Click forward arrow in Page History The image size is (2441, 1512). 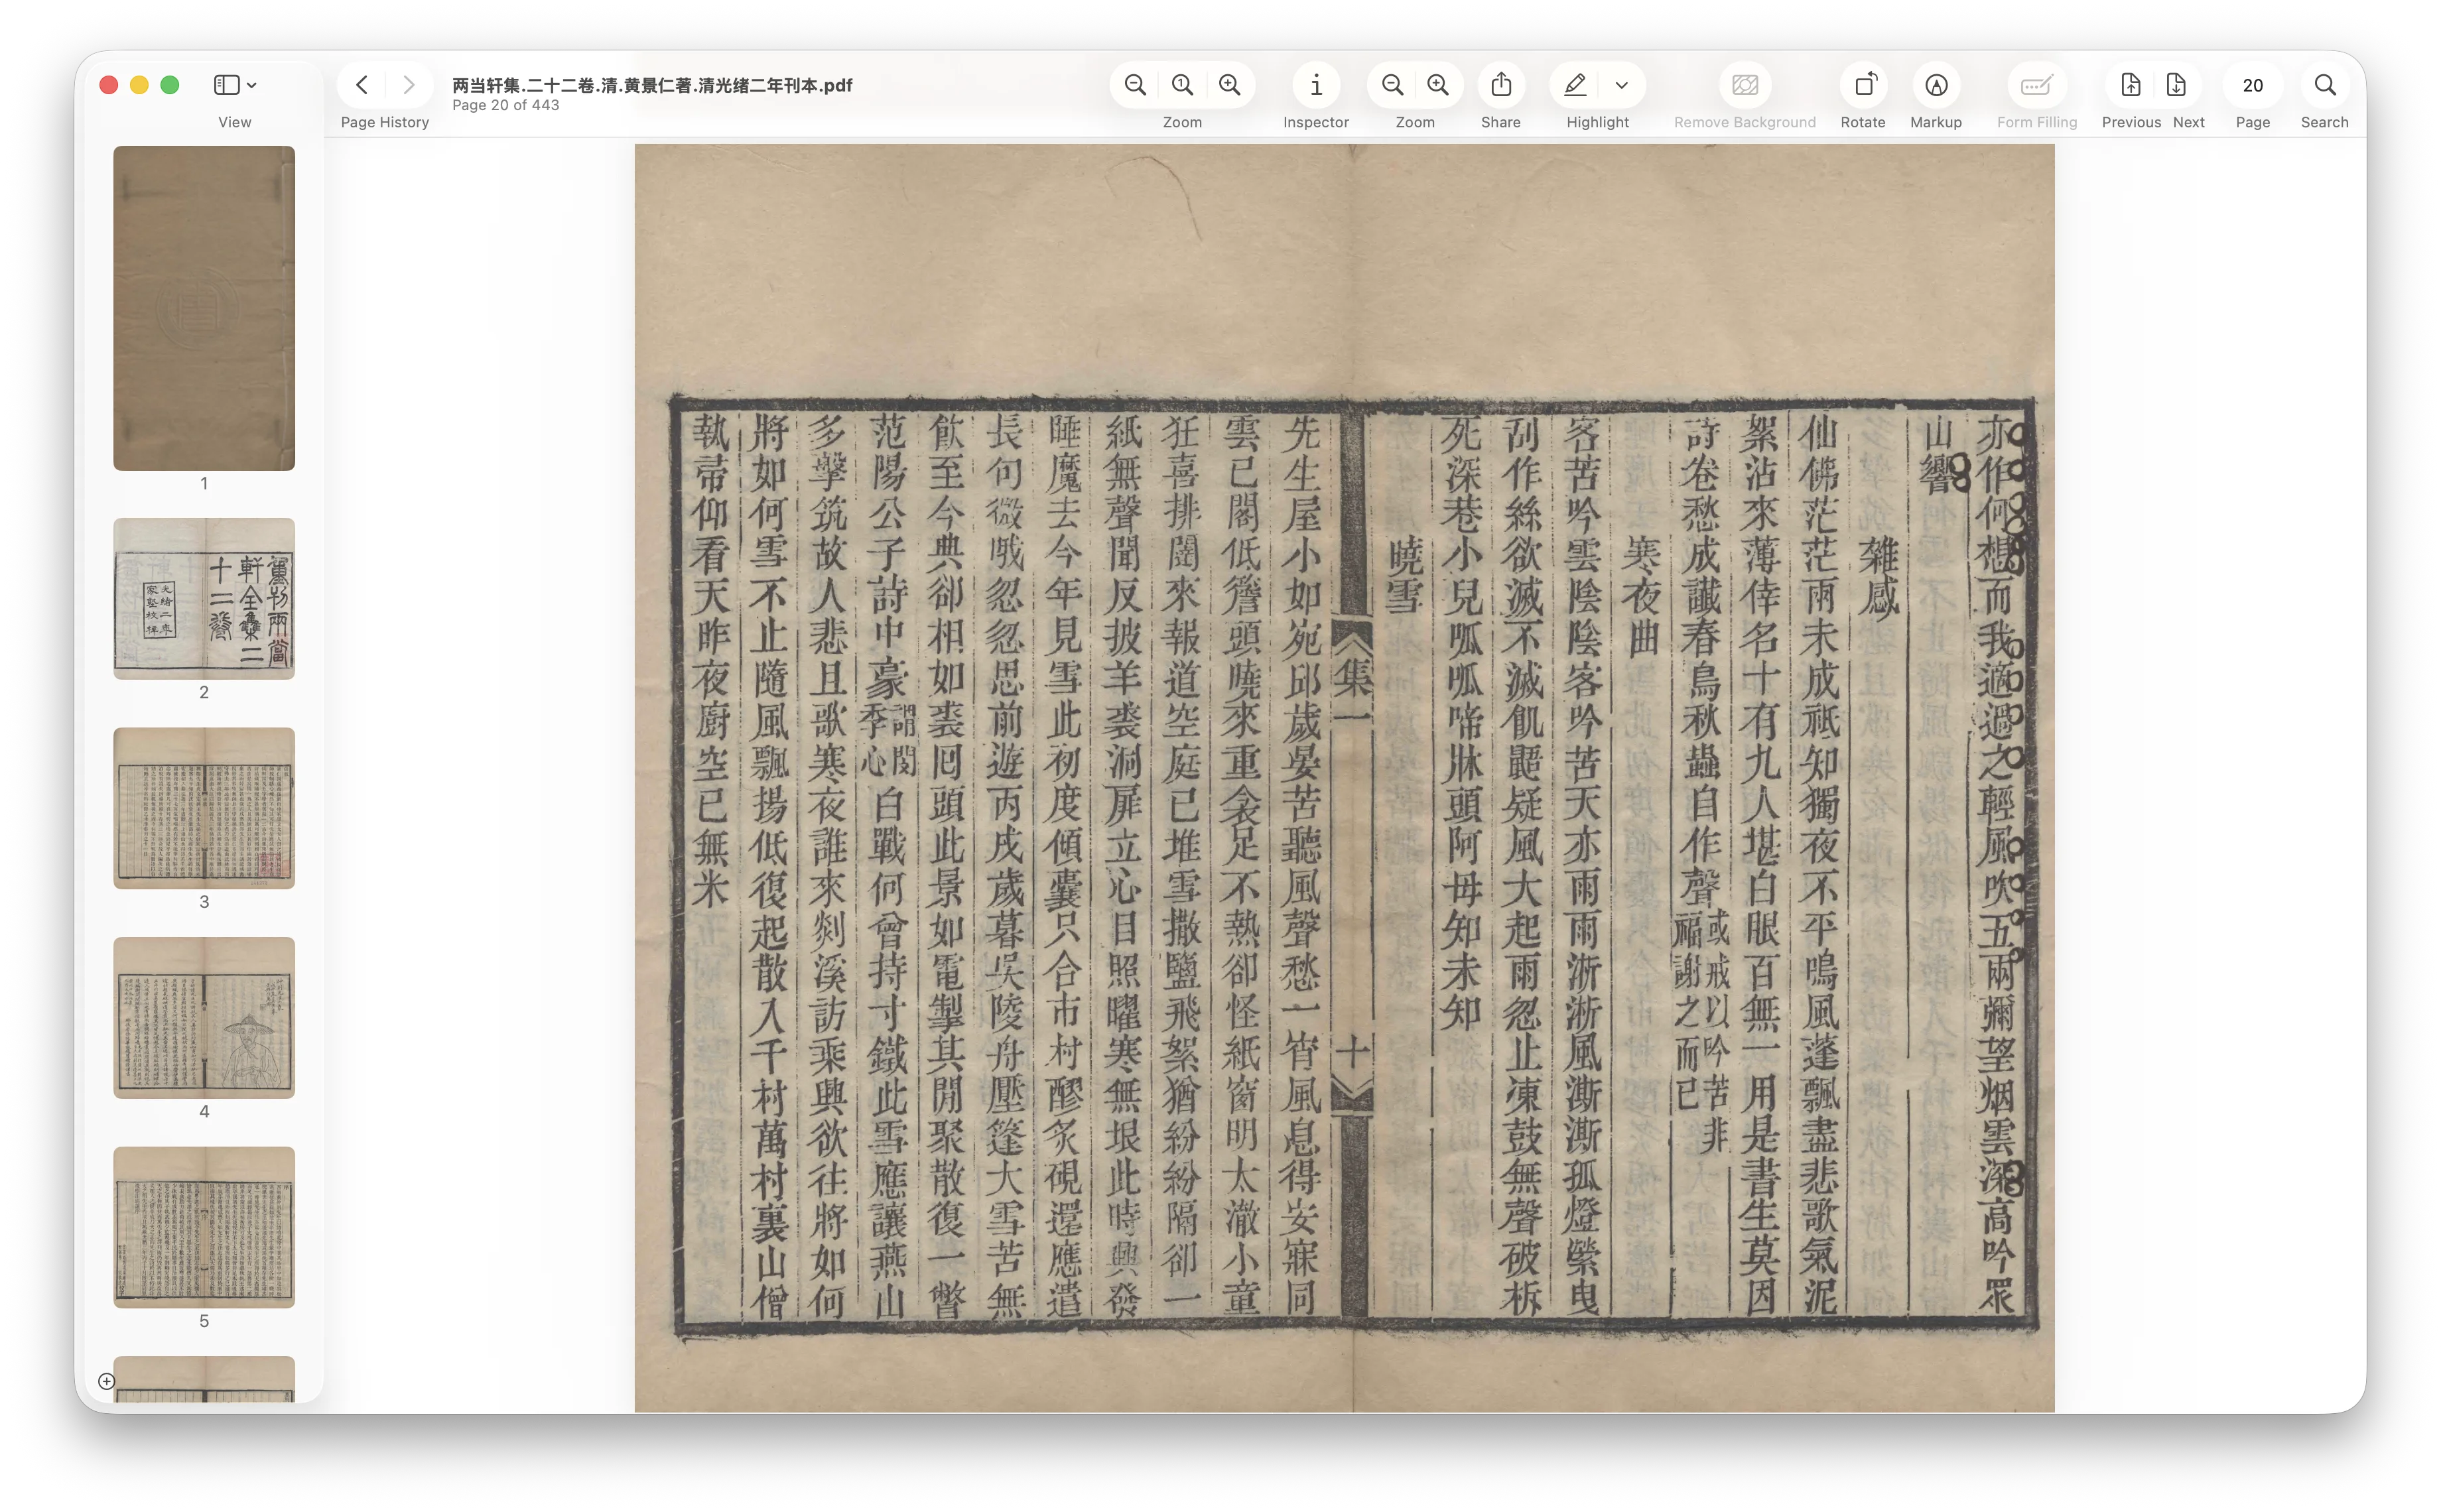408,84
